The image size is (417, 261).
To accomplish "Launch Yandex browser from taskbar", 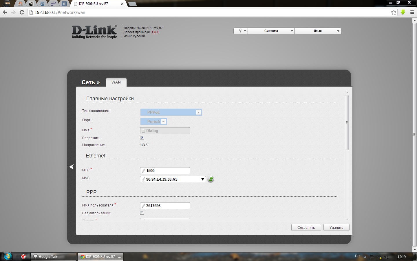I will 23,256.
